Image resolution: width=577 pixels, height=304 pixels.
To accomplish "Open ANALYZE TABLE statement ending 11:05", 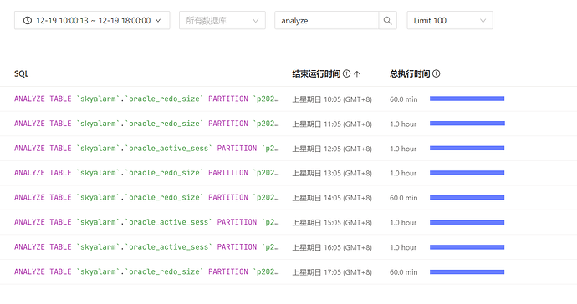I will [x=146, y=124].
